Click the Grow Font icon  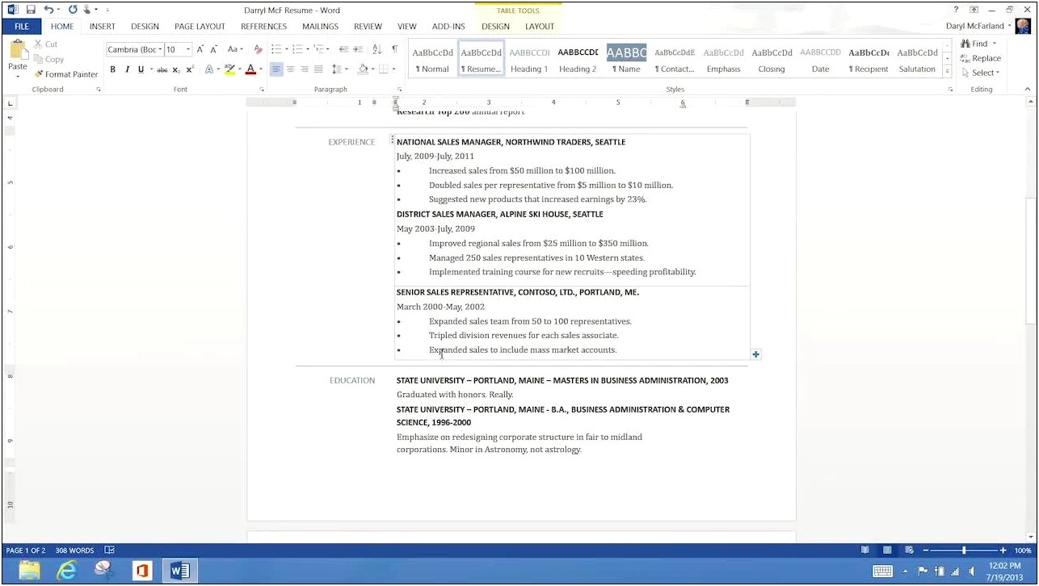pos(200,49)
